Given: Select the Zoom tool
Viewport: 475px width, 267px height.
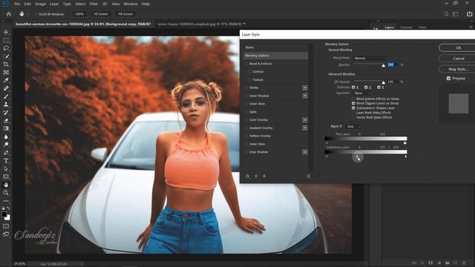Looking at the screenshot, I should pyautogui.click(x=6, y=193).
